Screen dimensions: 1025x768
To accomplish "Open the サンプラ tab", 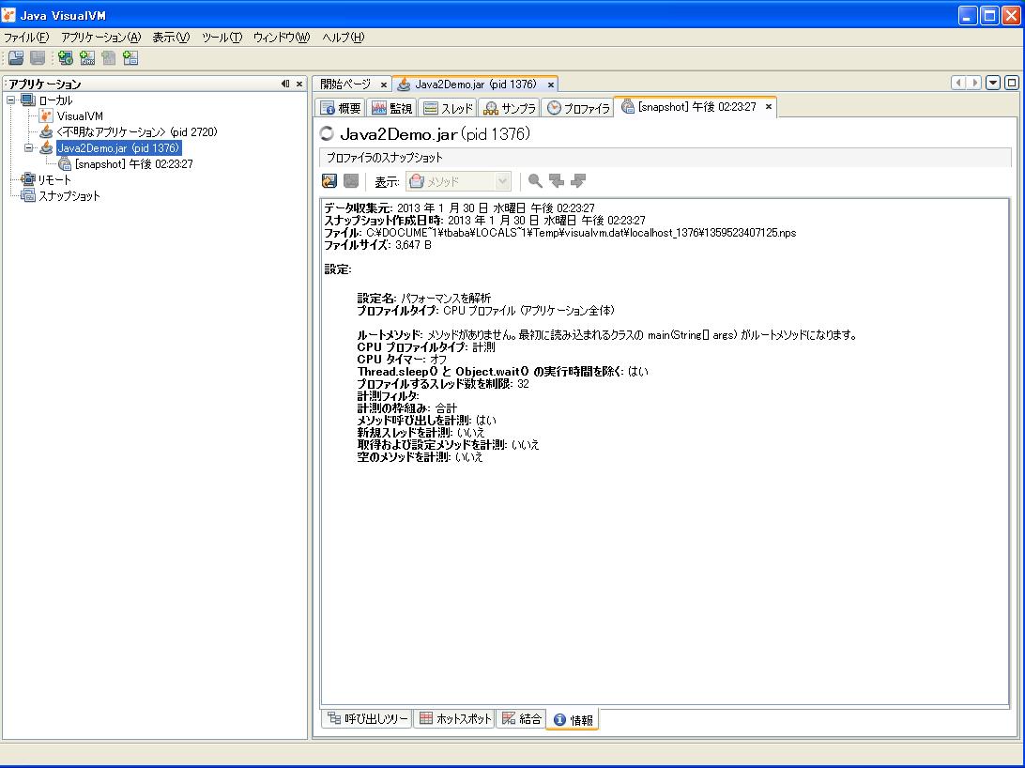I will click(510, 108).
